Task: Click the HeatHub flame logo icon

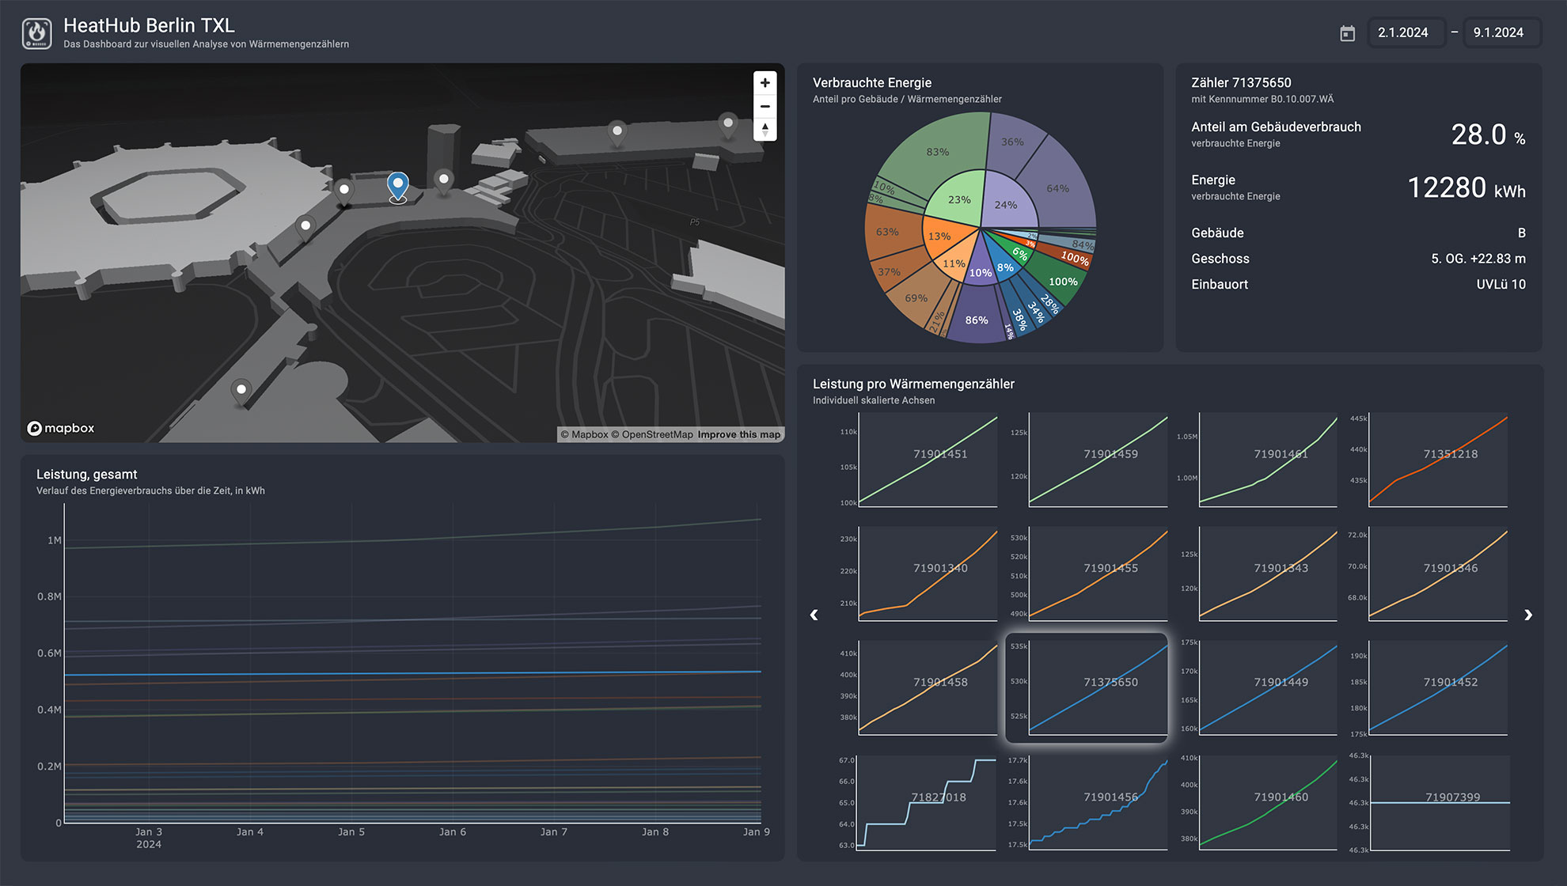Action: 37,34
